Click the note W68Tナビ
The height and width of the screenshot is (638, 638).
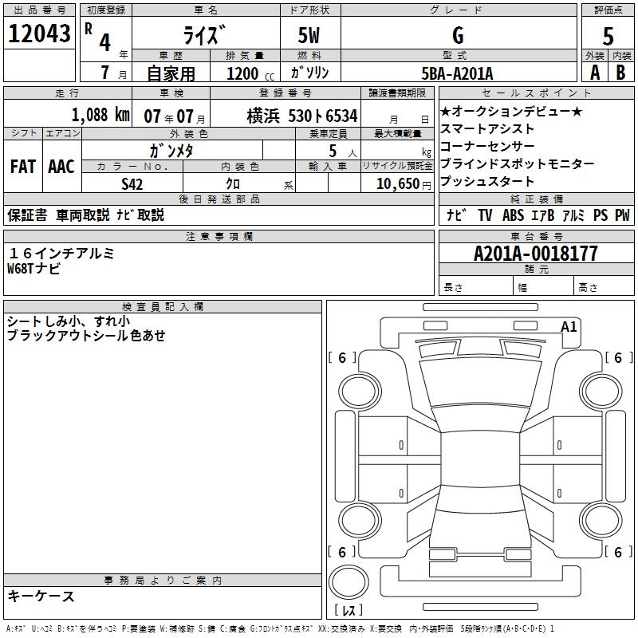coord(33,269)
